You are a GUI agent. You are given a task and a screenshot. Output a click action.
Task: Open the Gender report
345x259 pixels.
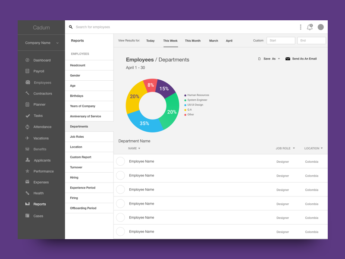coord(89,75)
